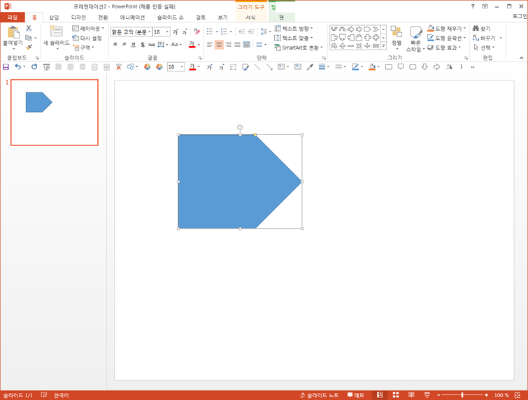Image resolution: width=528 pixels, height=400 pixels.
Task: Toggle center text alignment
Action: tap(219, 45)
